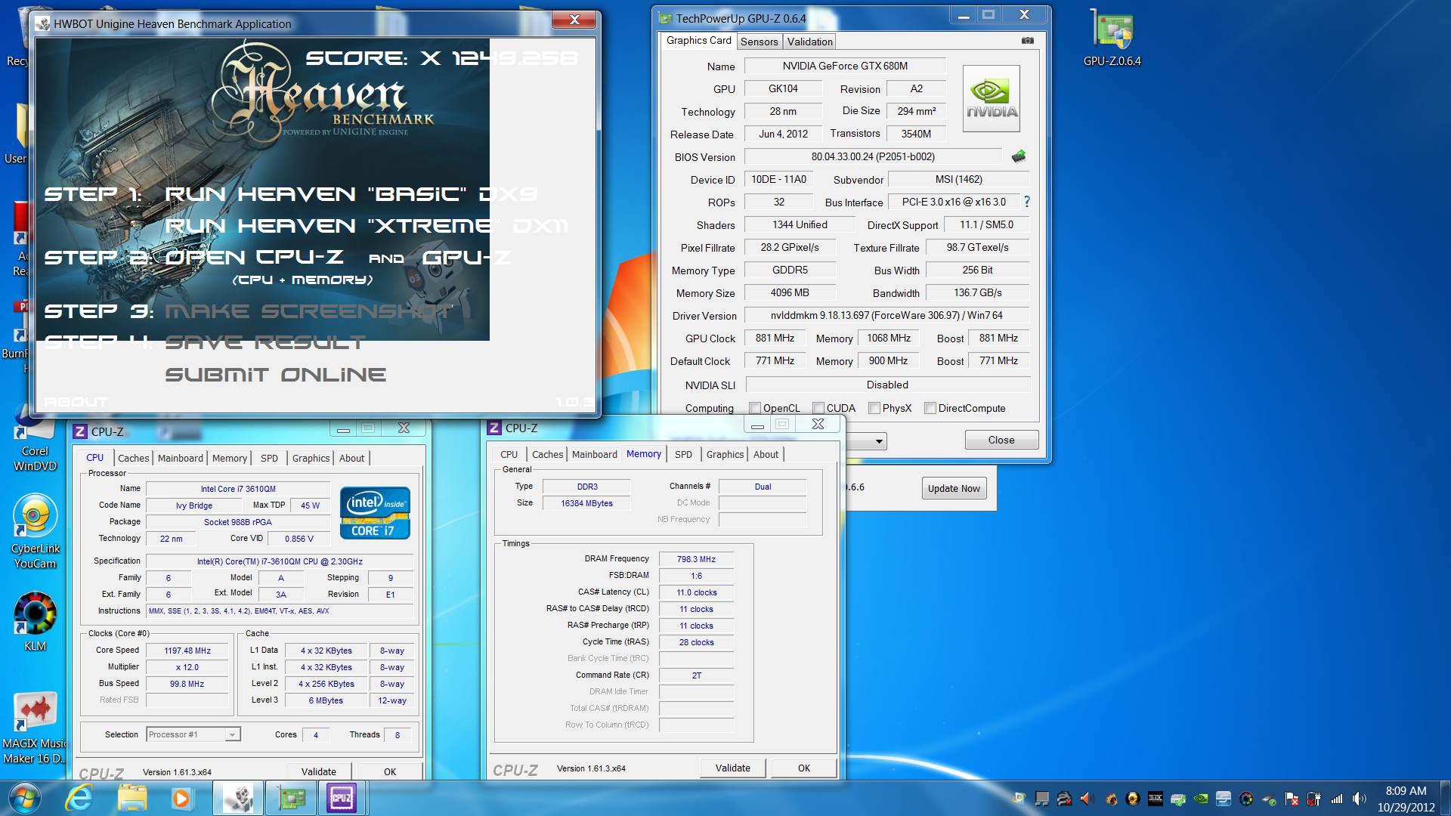Click the GPU Name field NVIDIA GeForce GTX 680M

(x=845, y=66)
